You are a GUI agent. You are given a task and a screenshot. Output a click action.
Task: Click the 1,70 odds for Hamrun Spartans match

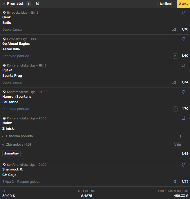tap(185, 109)
